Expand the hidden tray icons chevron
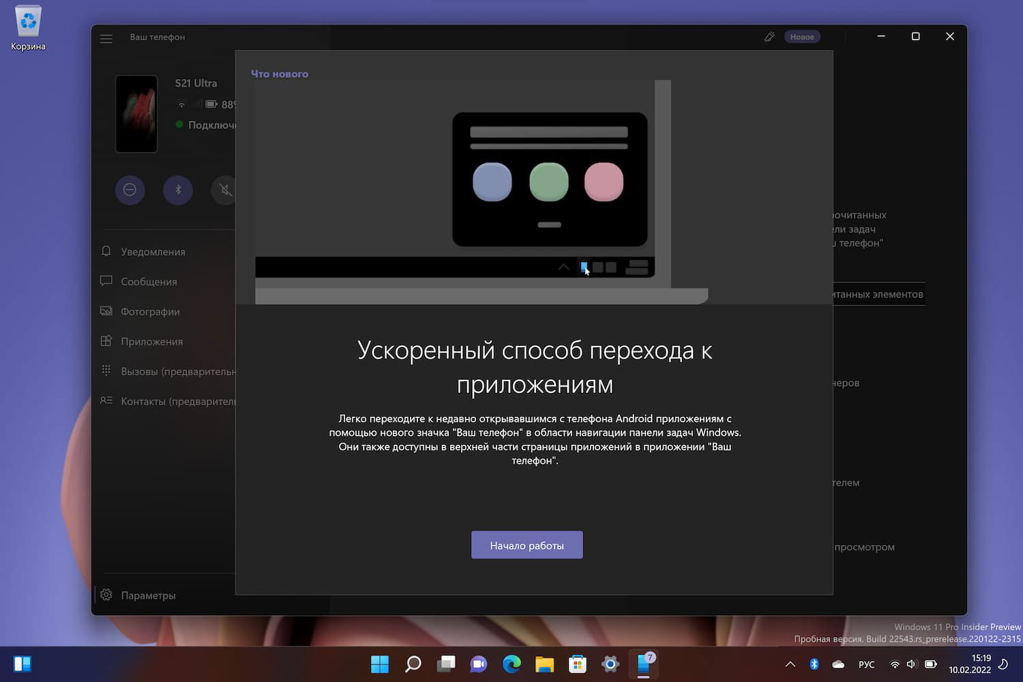This screenshot has height=682, width=1023. (790, 664)
